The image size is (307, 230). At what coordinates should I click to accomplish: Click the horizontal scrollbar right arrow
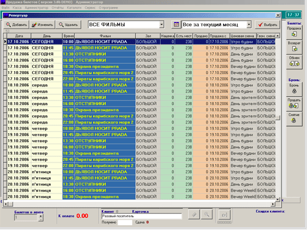[273, 204]
